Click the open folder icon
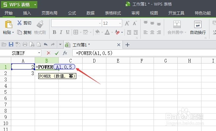 point(4,44)
